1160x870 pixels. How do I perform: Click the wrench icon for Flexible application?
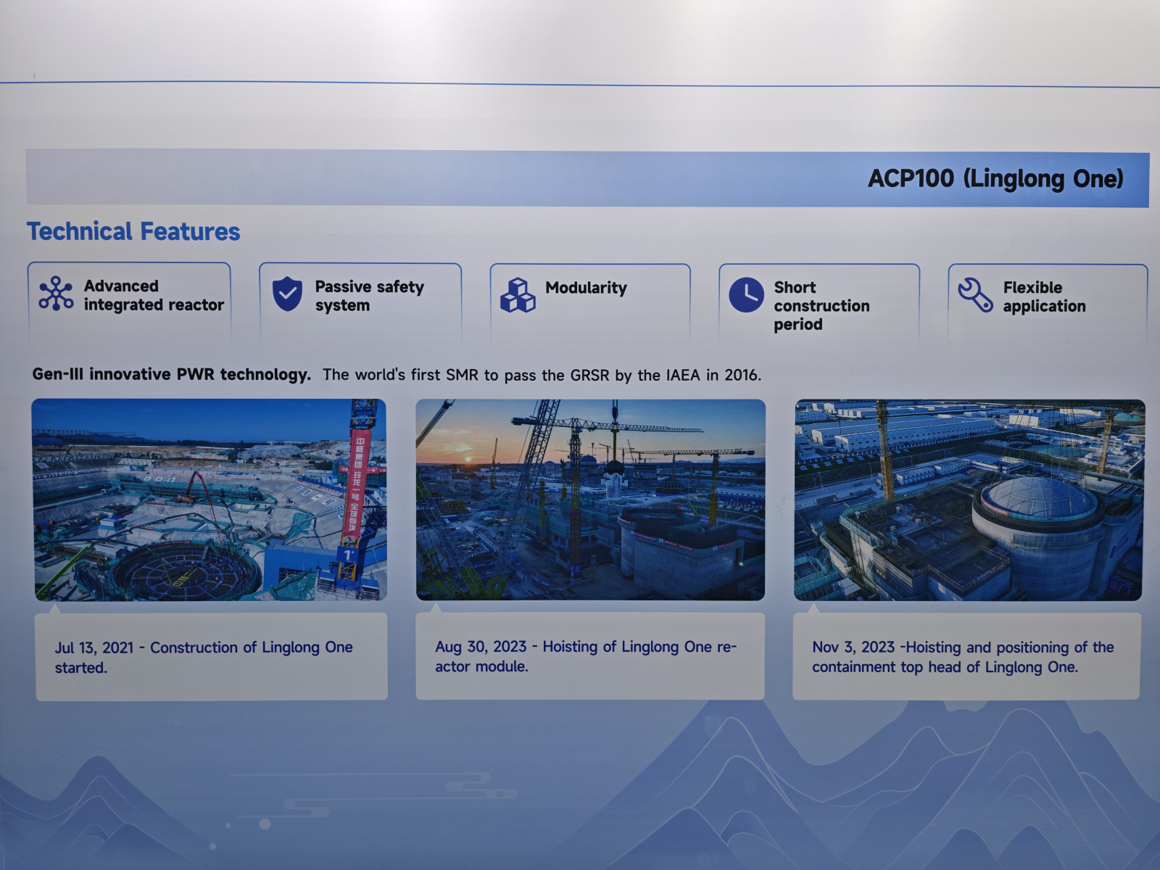pyautogui.click(x=975, y=295)
